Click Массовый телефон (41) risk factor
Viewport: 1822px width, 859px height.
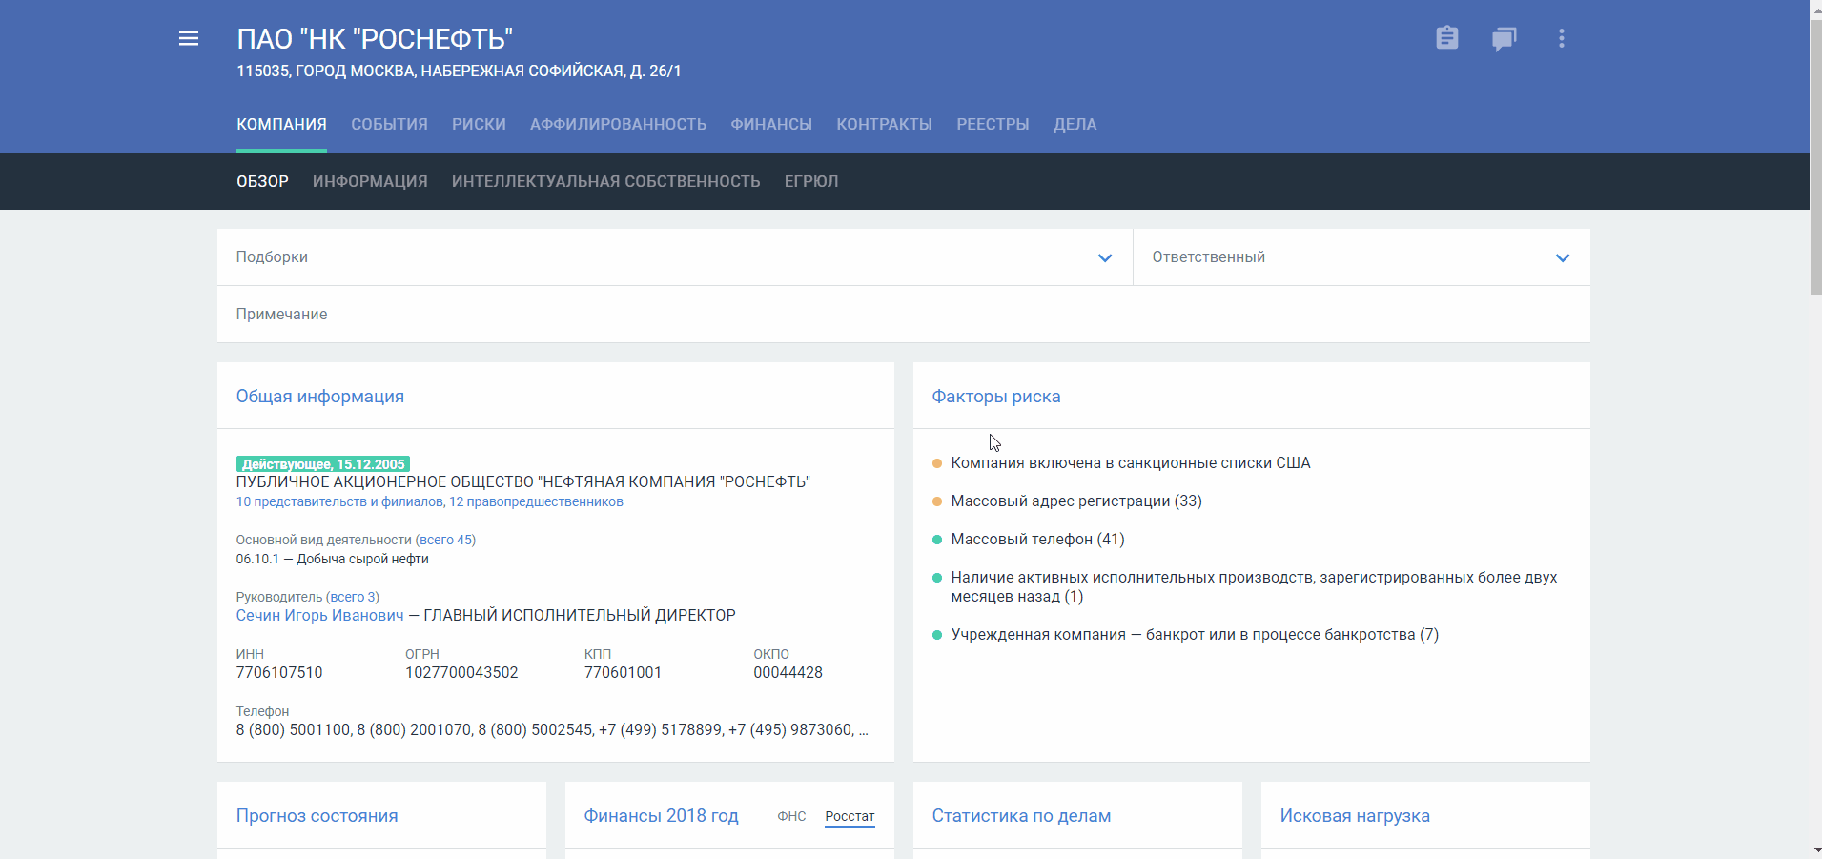click(x=1037, y=539)
